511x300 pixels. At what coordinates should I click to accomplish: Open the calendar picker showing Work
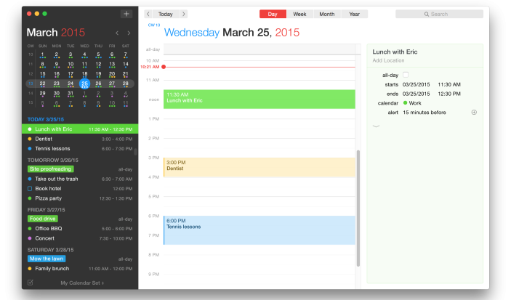414,103
